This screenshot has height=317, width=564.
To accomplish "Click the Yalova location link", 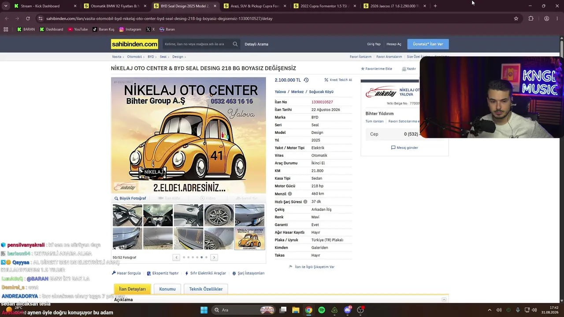I will pyautogui.click(x=280, y=92).
